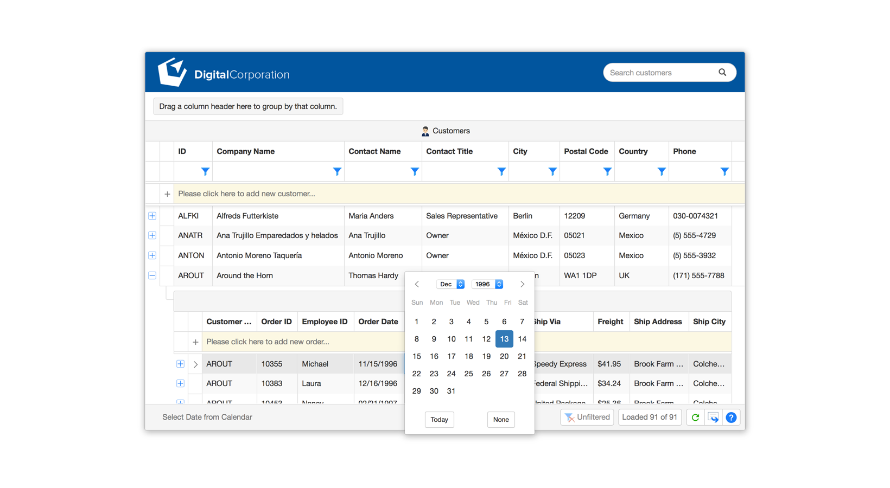Click the blue help question icon
Viewport: 890px width, 488px height.
pyautogui.click(x=731, y=417)
